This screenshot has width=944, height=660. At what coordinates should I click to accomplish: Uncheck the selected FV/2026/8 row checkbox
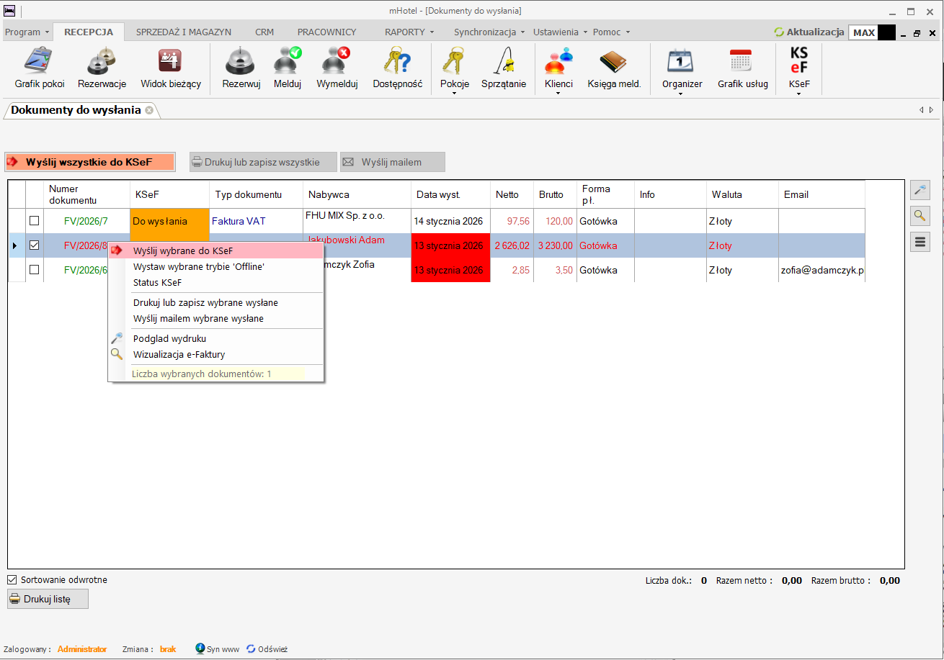[34, 245]
